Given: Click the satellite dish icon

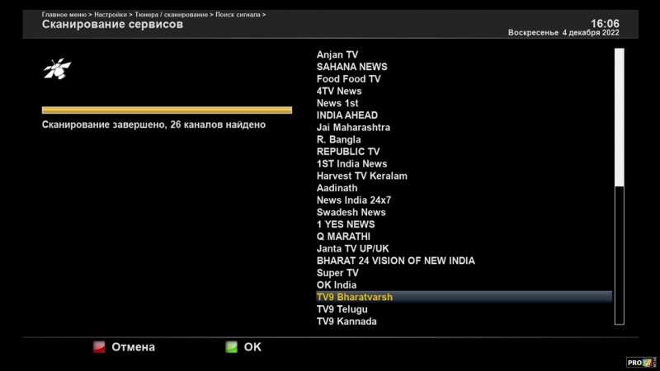Looking at the screenshot, I should (57, 69).
